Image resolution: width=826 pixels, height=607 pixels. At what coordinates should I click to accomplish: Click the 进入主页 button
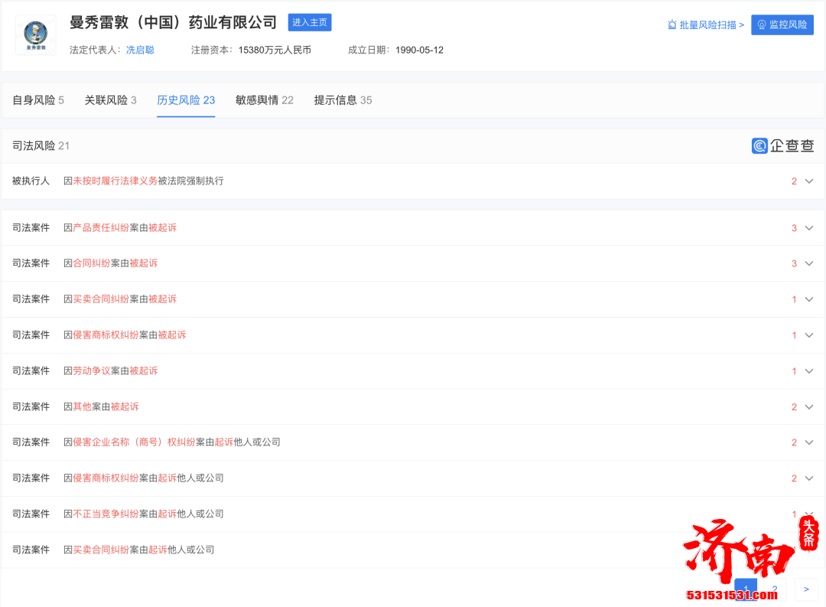click(309, 22)
